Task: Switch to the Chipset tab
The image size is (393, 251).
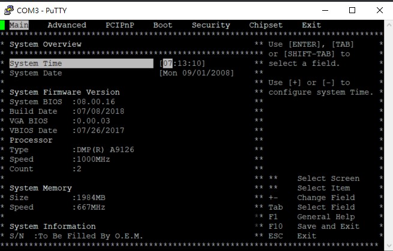Action: pos(266,25)
